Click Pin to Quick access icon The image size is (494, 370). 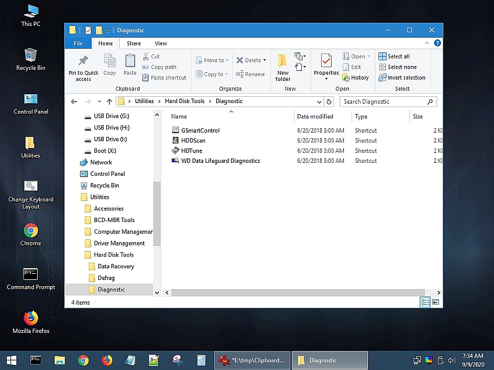pos(83,60)
